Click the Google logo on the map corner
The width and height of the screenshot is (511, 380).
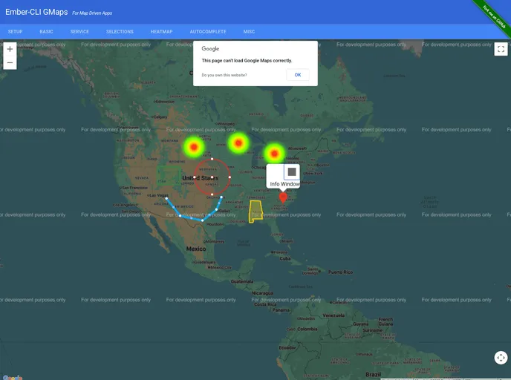pos(12,378)
